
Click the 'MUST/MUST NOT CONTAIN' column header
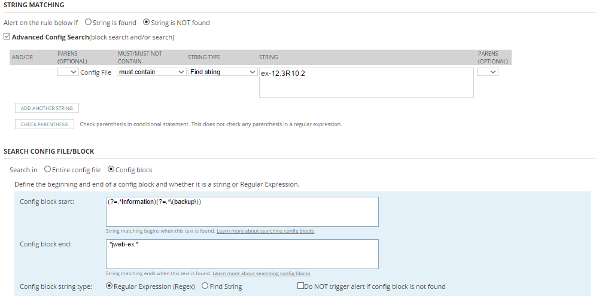pyautogui.click(x=140, y=57)
